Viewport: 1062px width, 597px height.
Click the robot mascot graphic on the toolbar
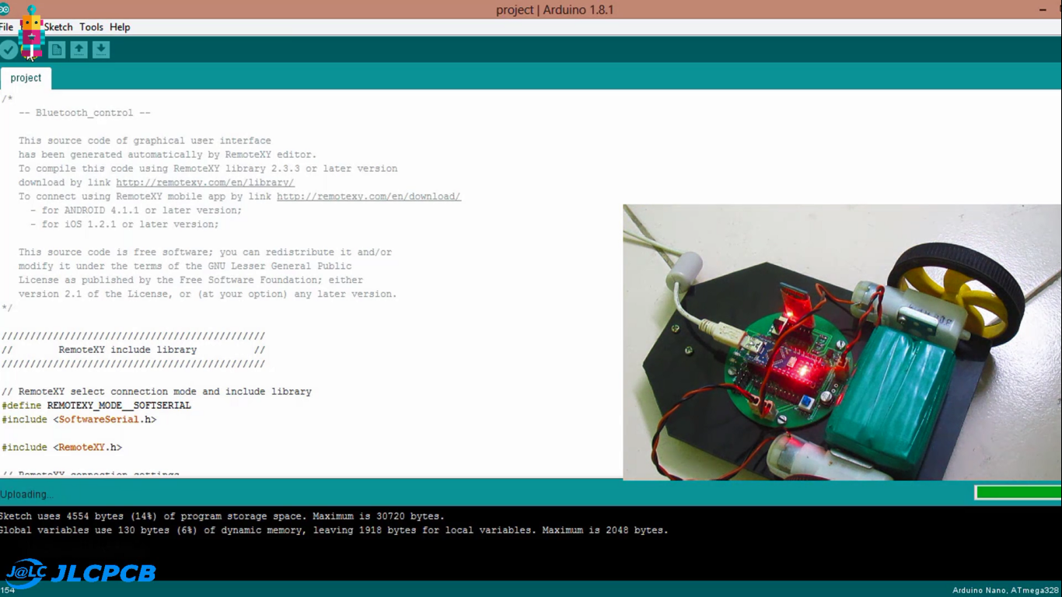pyautogui.click(x=31, y=37)
